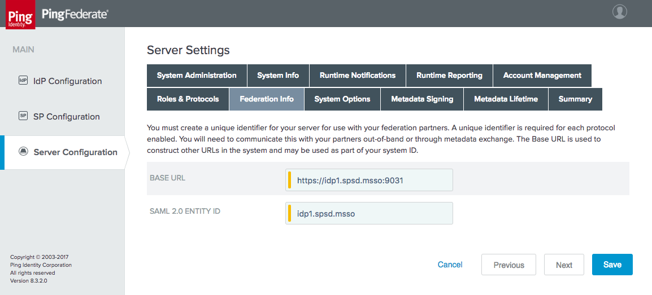Go to Roles & Protocols tab
The height and width of the screenshot is (295, 652).
click(x=188, y=99)
